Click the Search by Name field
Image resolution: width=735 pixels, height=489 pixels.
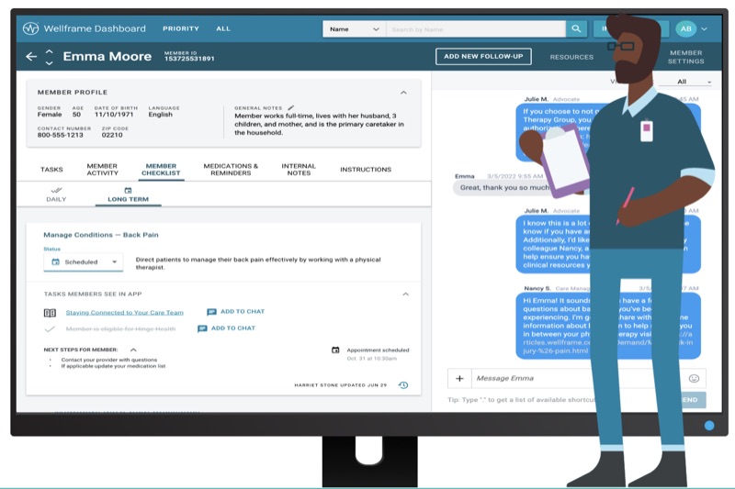click(476, 29)
